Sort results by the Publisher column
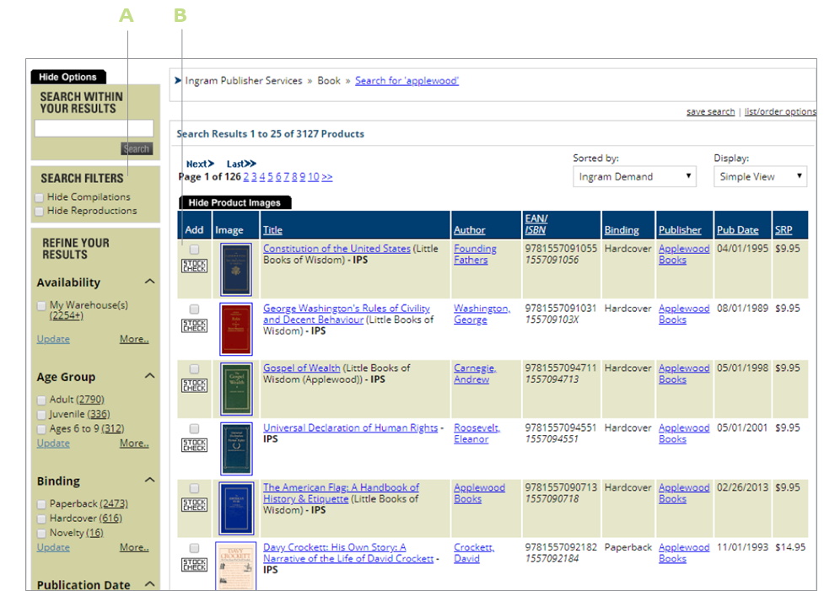The height and width of the screenshot is (591, 824). [680, 230]
